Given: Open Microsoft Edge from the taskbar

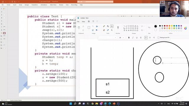Looking at the screenshot, I should (x=110, y=104).
